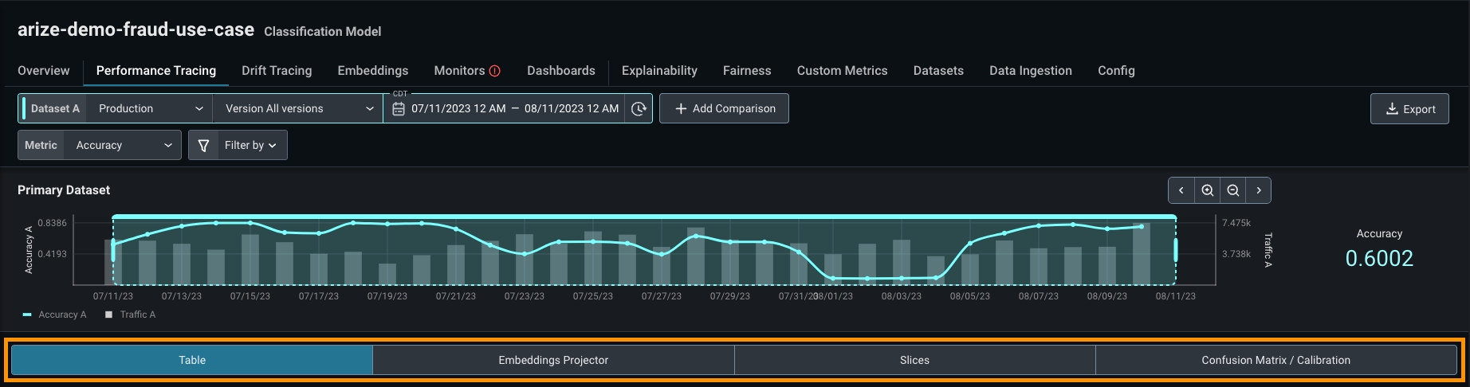Click the Export button
The width and height of the screenshot is (1470, 387).
pos(1409,109)
